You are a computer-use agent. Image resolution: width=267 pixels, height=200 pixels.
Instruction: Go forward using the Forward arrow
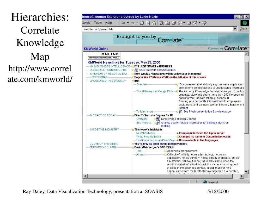[133, 23]
